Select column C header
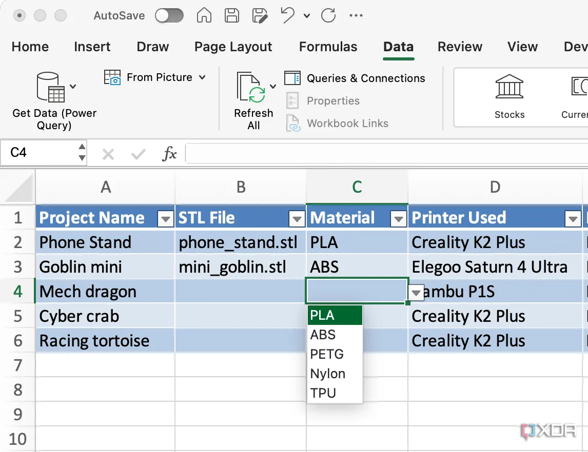Screen dimensions: 588x452 pyautogui.click(x=357, y=187)
